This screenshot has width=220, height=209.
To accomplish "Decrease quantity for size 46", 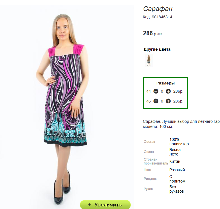I will click(x=156, y=101).
